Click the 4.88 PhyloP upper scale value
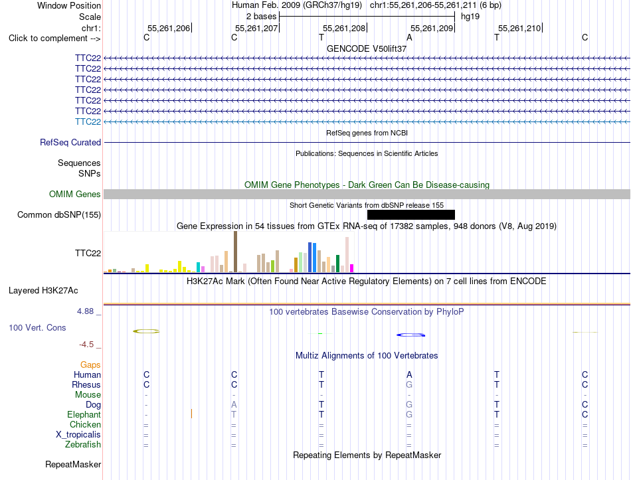This screenshot has height=480, width=631. tap(85, 311)
